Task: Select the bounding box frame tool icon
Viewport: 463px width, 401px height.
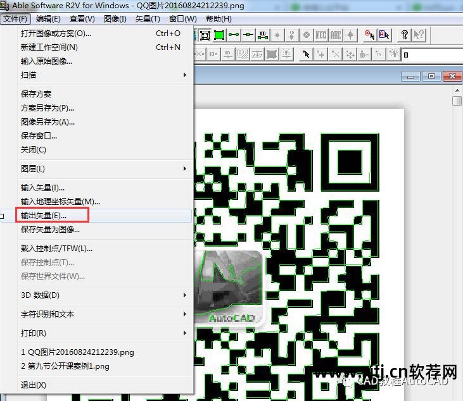Action: pyautogui.click(x=205, y=35)
